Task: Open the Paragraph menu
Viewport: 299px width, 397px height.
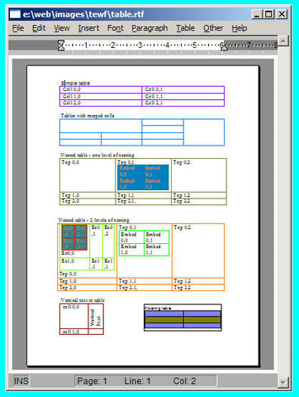Action: pyautogui.click(x=149, y=28)
